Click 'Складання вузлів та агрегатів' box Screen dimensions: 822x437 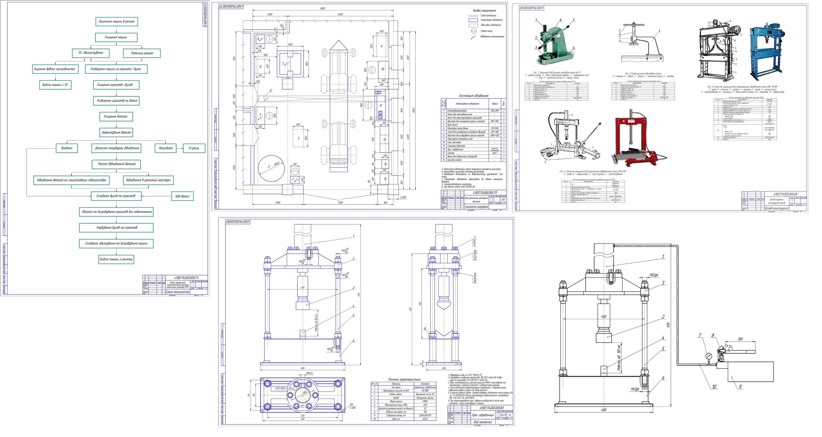[116, 196]
